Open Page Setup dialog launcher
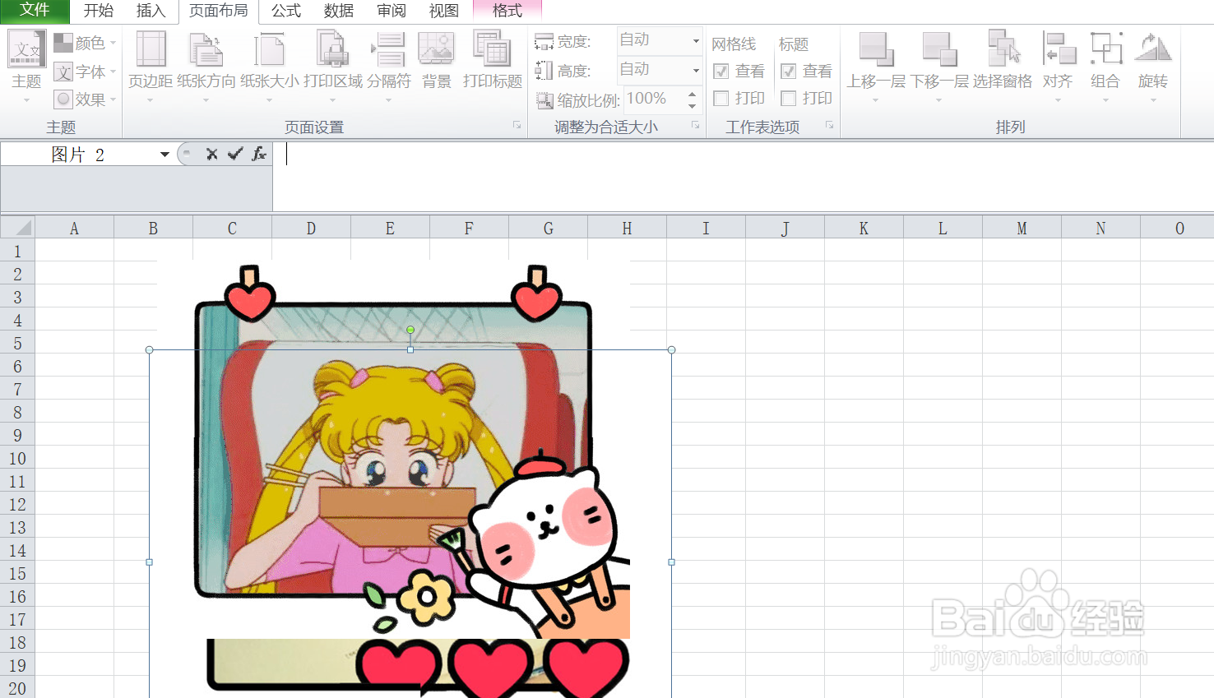The width and height of the screenshot is (1214, 698). [x=517, y=125]
